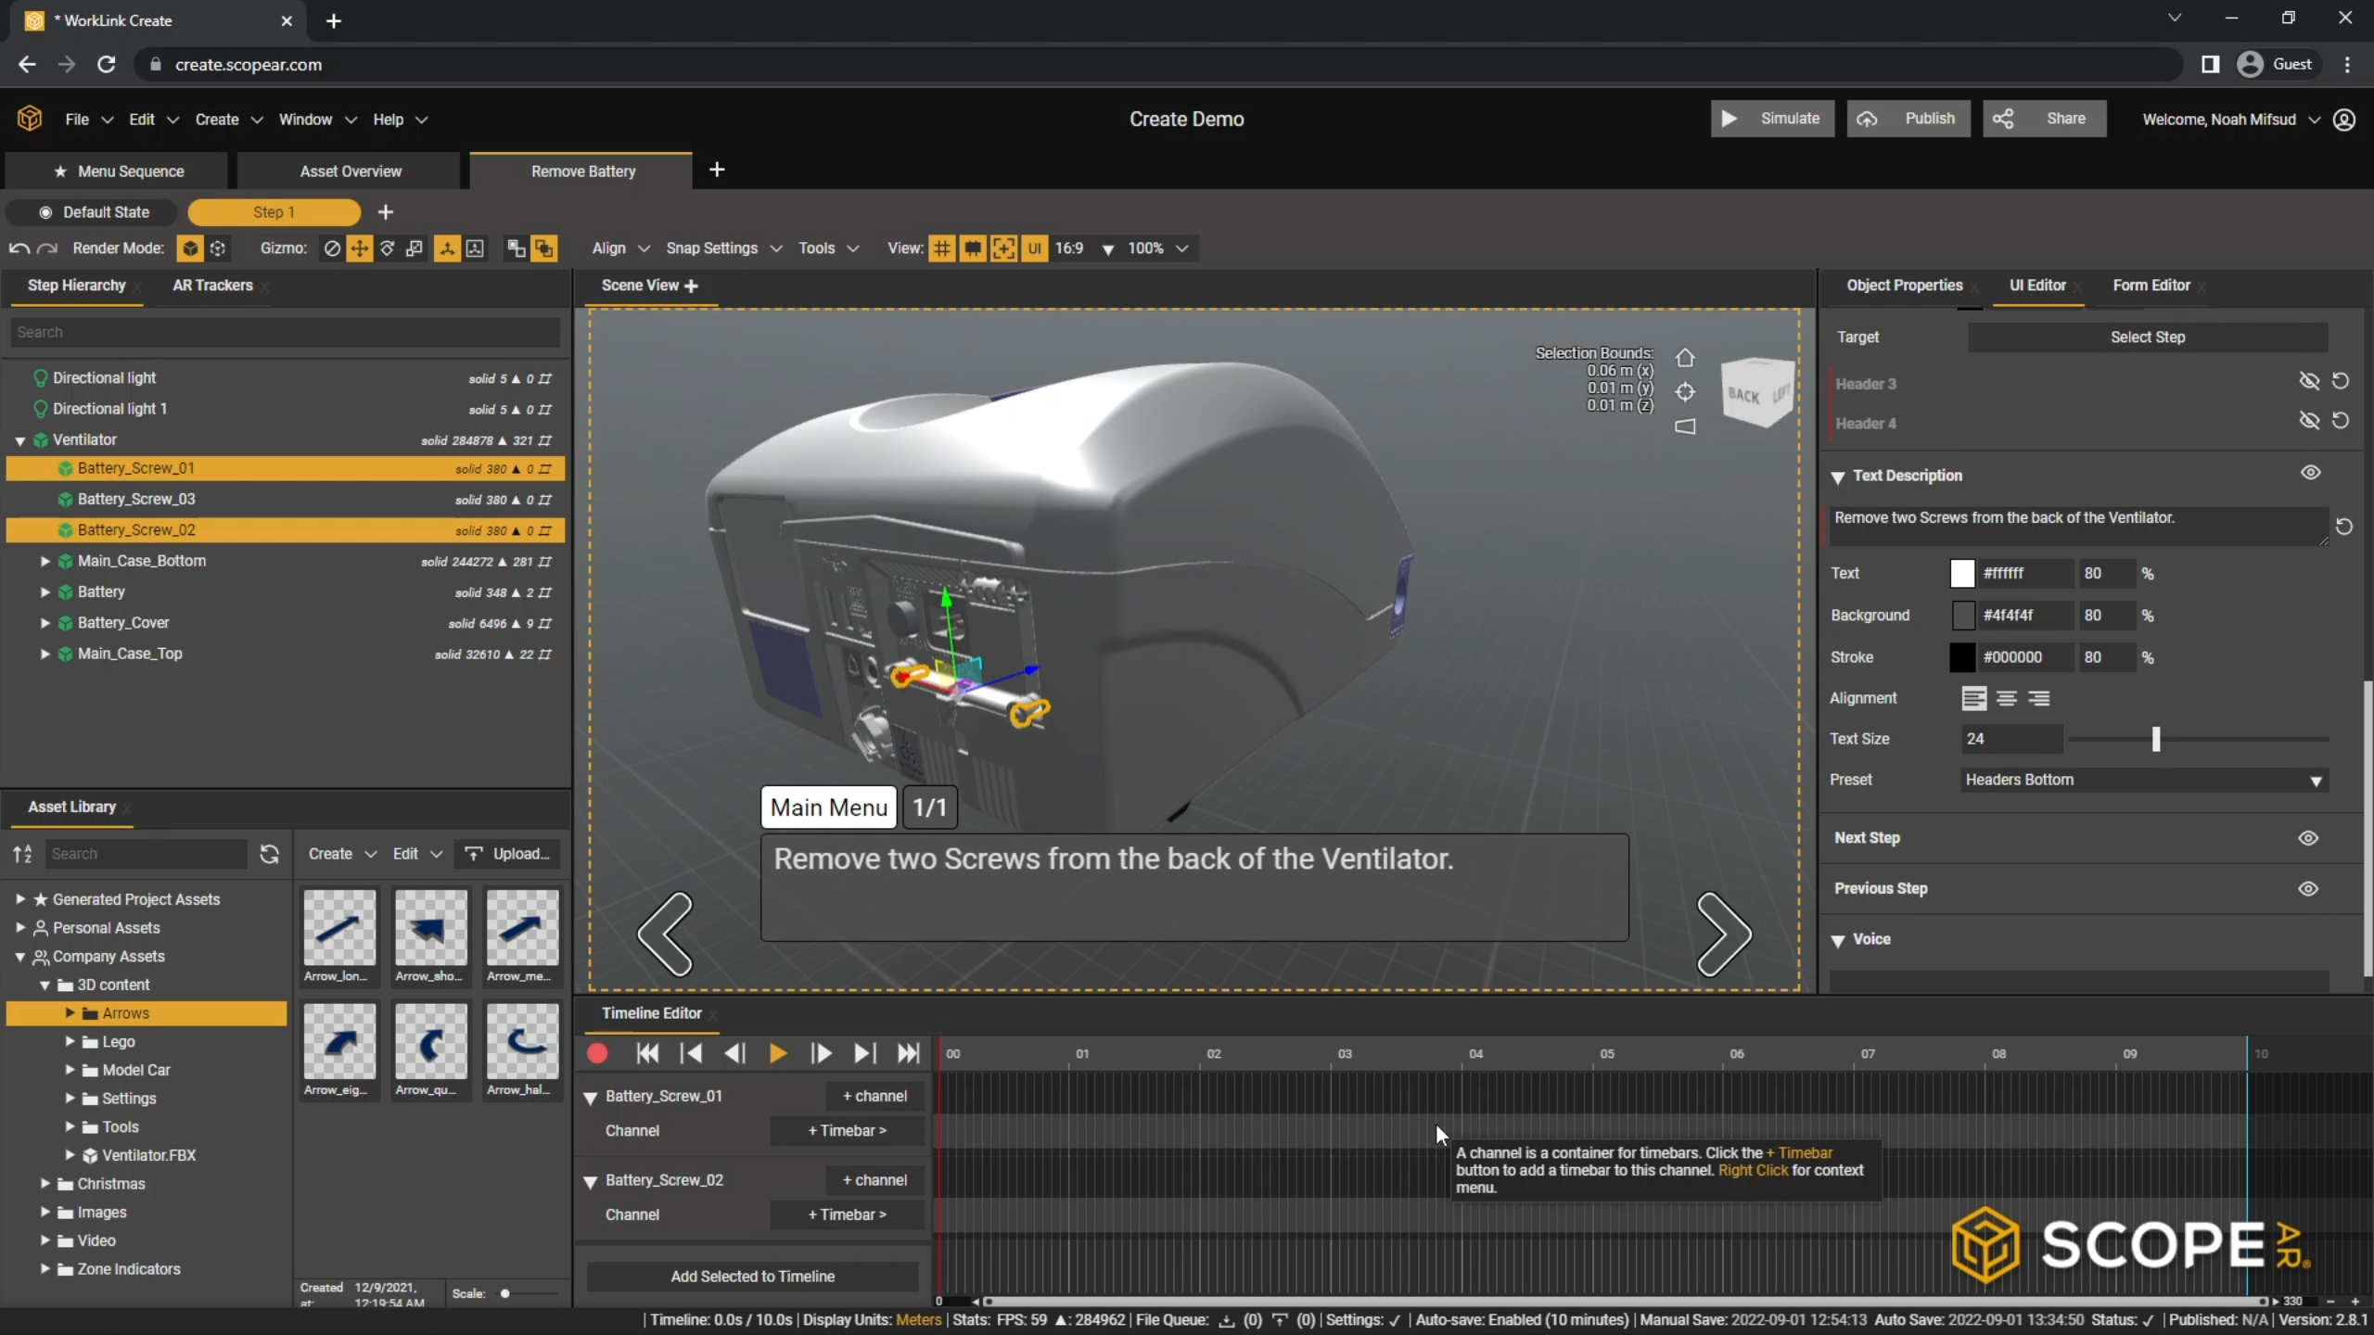This screenshot has height=1335, width=2374.
Task: Select left text alignment
Action: pos(1973,698)
